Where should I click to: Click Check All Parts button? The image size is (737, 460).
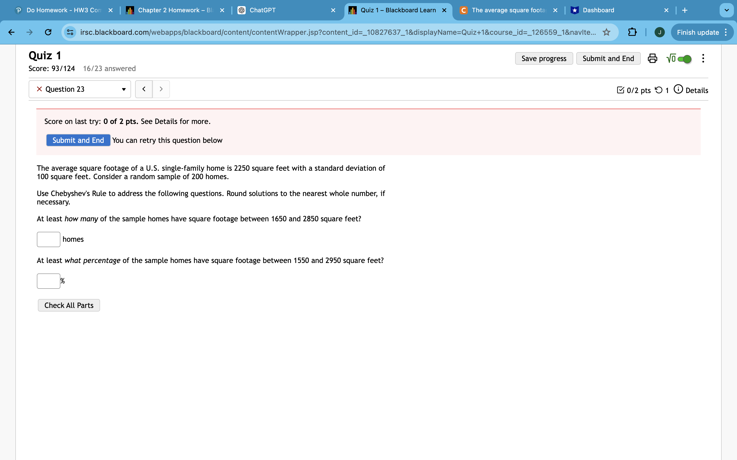pyautogui.click(x=69, y=305)
